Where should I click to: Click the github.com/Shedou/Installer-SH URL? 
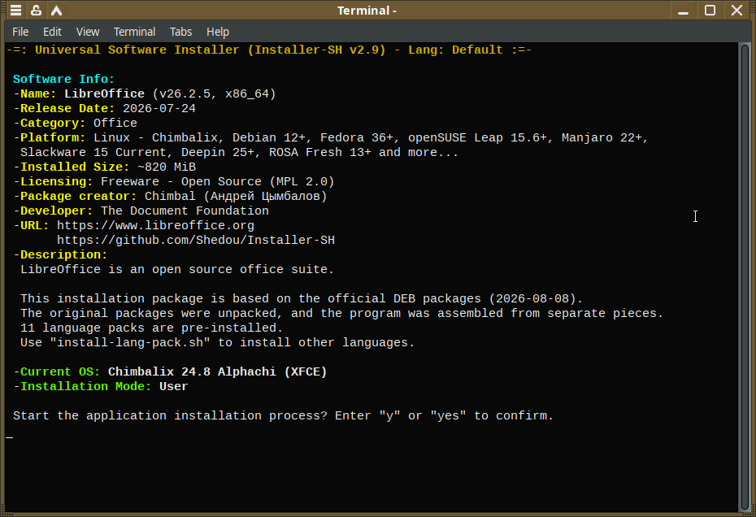click(x=196, y=240)
